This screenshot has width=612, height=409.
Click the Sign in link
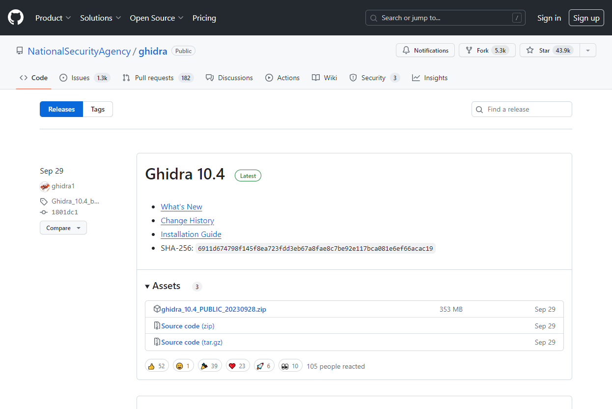(549, 18)
